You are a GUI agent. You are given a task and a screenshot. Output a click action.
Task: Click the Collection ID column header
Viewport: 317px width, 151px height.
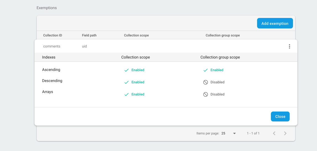[x=52, y=35]
